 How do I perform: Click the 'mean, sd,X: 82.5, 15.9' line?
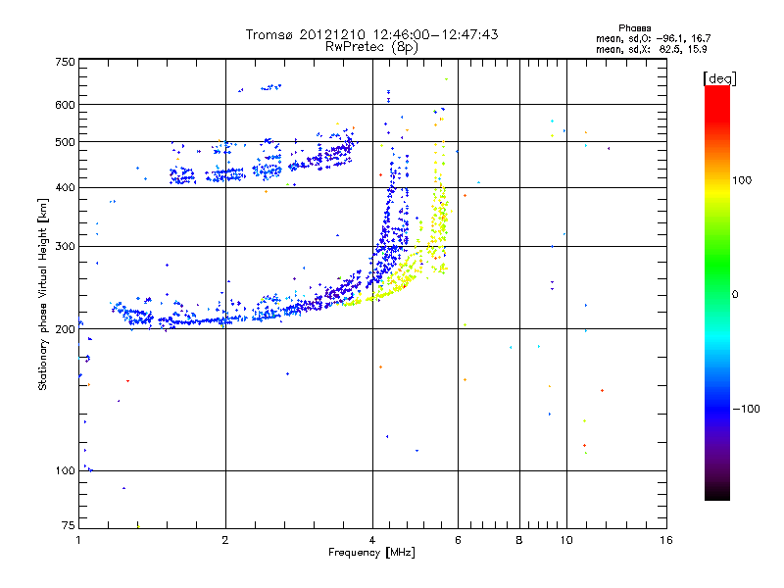pyautogui.click(x=651, y=49)
